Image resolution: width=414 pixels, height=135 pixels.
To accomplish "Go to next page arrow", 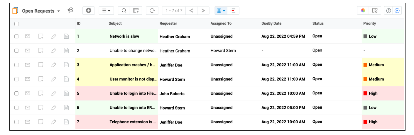I will (x=203, y=11).
